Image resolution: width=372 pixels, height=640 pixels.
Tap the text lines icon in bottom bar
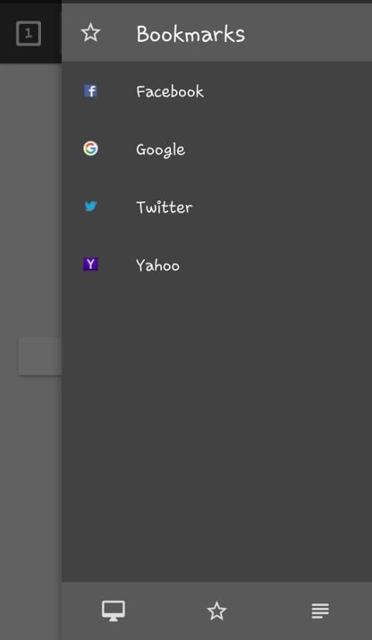point(320,611)
